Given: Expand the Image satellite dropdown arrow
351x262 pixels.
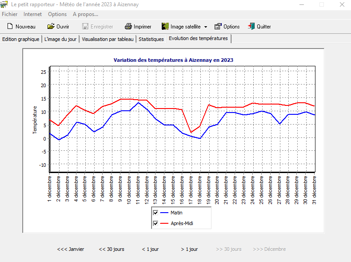Looking at the screenshot, I should pyautogui.click(x=206, y=27).
